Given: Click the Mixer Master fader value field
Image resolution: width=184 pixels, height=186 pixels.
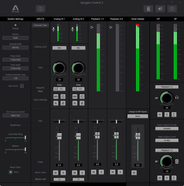Looking at the screenshot, I should tap(138, 165).
